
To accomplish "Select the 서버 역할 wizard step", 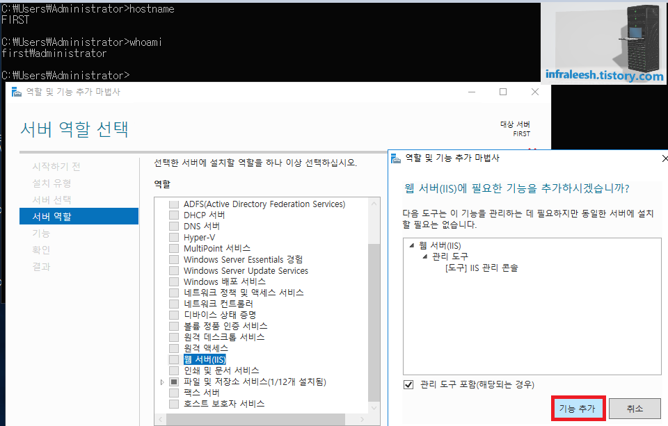I will 79,216.
